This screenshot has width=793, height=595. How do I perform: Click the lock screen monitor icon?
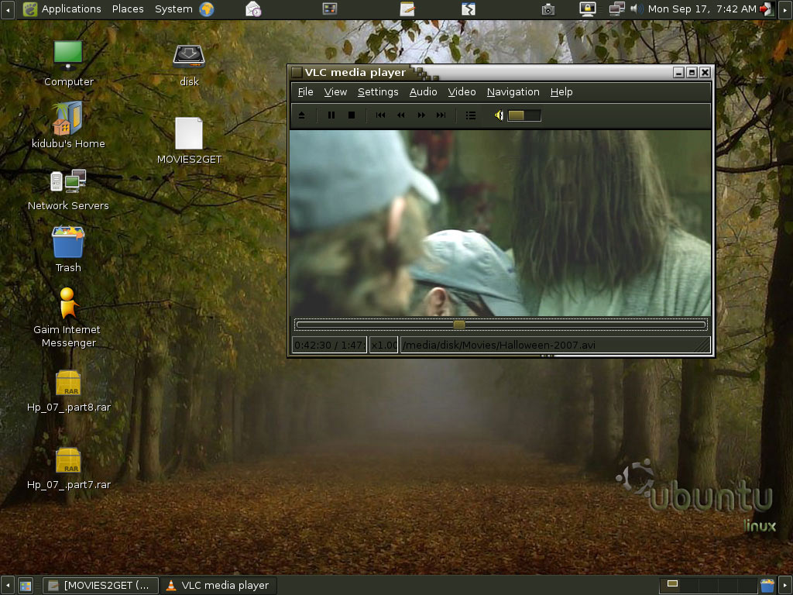pyautogui.click(x=587, y=9)
